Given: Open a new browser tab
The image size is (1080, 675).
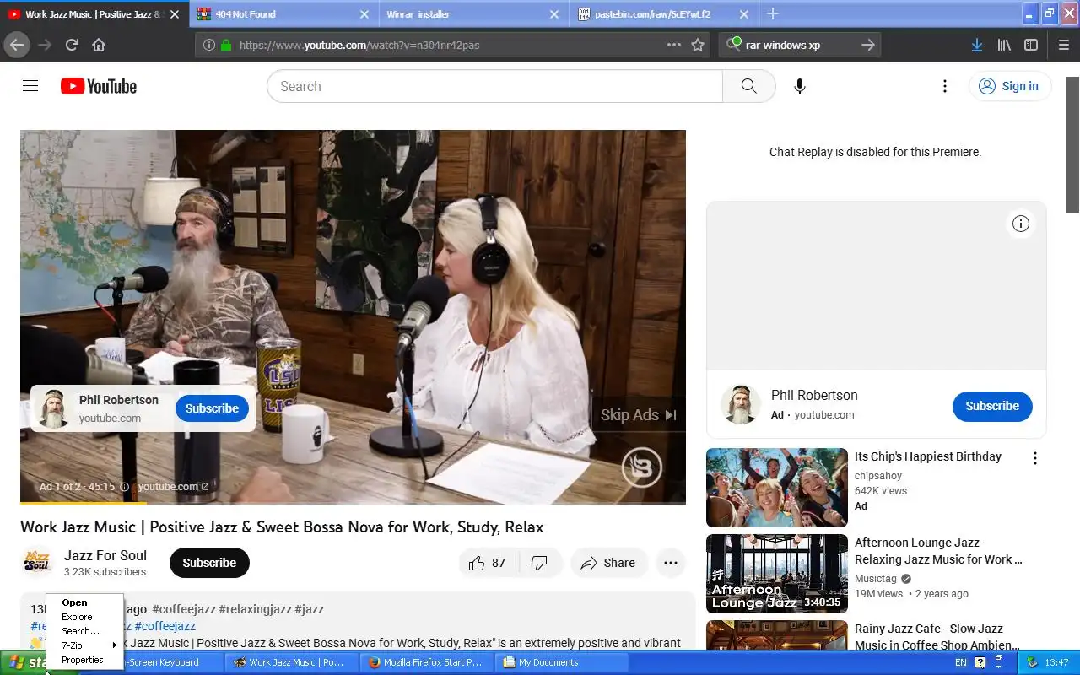Looking at the screenshot, I should [x=772, y=13].
